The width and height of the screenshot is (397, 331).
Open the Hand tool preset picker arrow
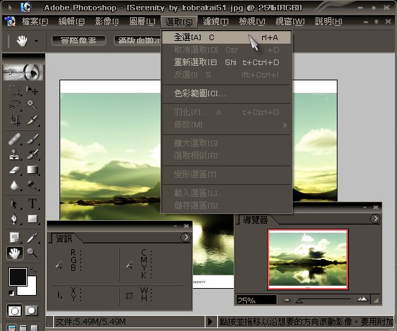pyautogui.click(x=37, y=41)
